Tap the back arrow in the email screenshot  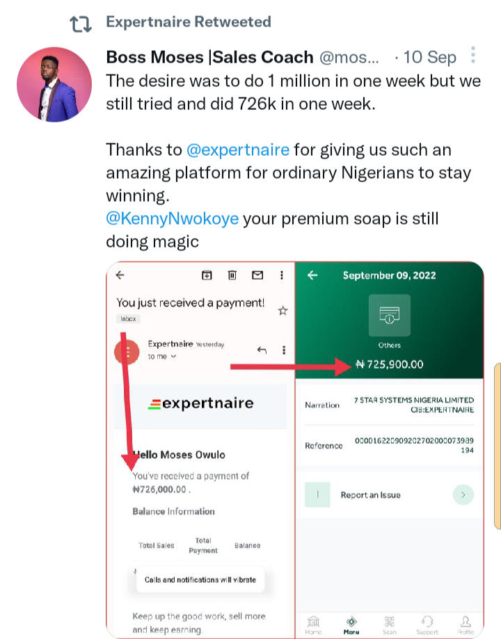(x=120, y=275)
